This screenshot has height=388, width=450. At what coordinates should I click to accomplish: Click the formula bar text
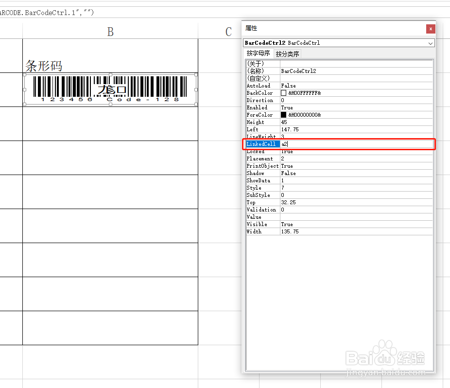47,13
